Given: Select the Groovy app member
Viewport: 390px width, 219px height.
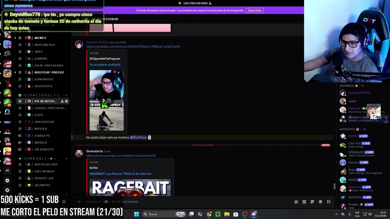Looking at the screenshot, I should (363, 162).
